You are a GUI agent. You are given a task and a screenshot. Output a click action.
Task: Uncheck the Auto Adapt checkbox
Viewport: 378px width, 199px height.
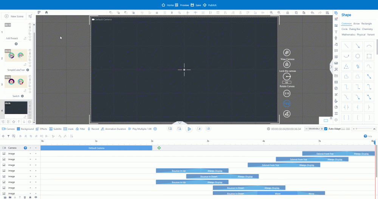tap(326, 129)
